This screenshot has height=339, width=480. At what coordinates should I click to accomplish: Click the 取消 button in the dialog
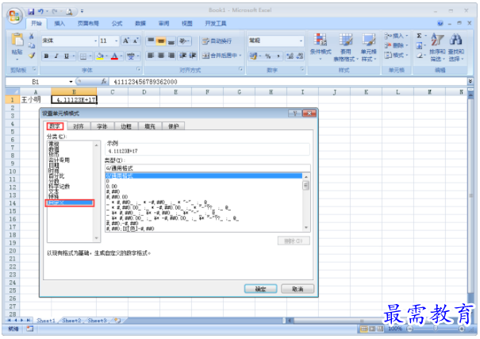tap(298, 289)
